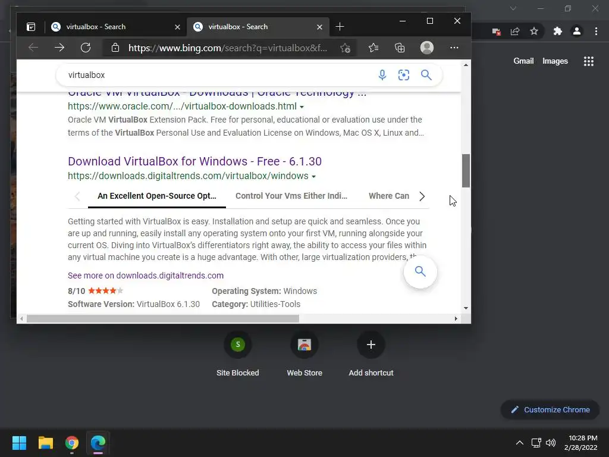Share this page icon in Chrome

515,32
